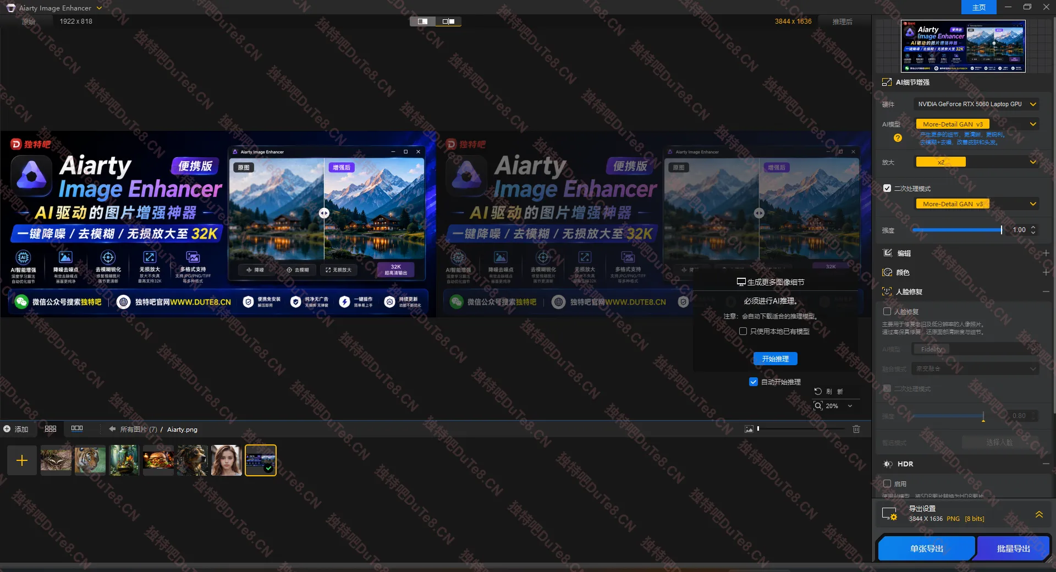Click the 颜色 palette icon
This screenshot has width=1056, height=572.
887,272
